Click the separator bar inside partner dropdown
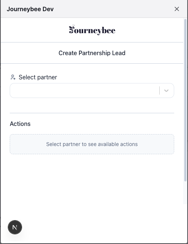The width and height of the screenshot is (188, 244). point(160,91)
